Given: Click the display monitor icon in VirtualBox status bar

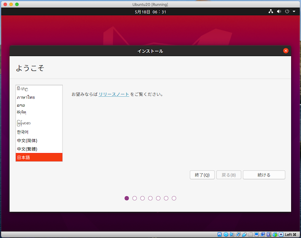Looking at the screenshot, I should point(256,234).
